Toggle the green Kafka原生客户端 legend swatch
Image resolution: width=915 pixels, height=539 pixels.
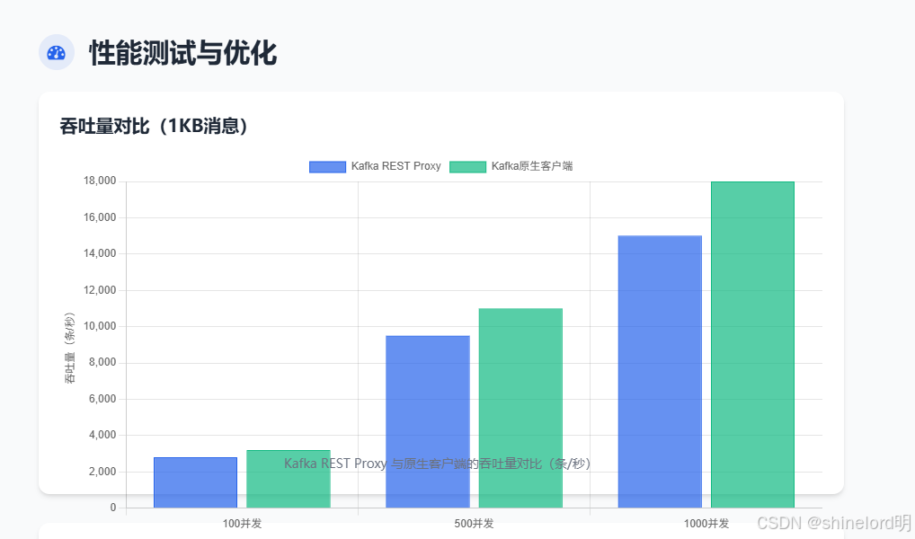tap(467, 167)
